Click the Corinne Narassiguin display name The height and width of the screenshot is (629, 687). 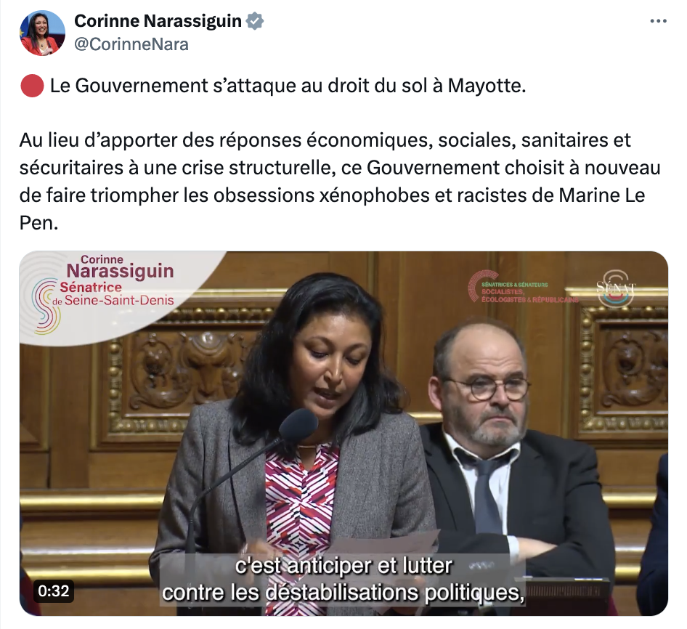158,20
